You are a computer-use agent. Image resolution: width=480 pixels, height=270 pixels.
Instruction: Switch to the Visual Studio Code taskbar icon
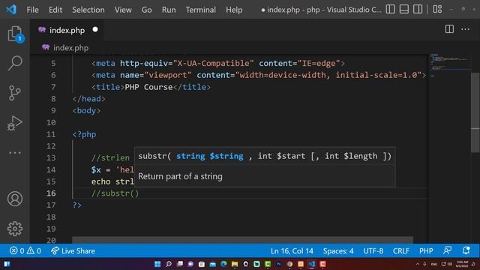point(312,264)
